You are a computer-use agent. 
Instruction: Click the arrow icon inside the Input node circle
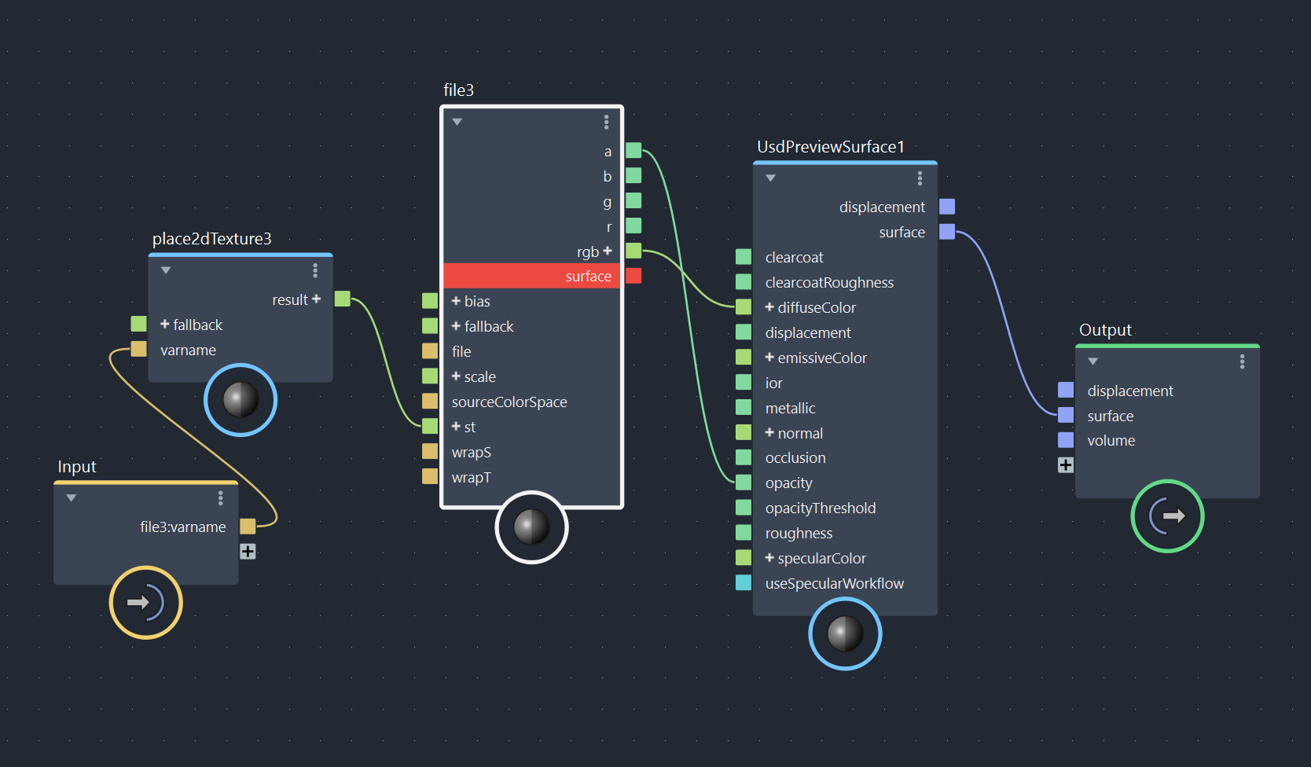[x=146, y=603]
